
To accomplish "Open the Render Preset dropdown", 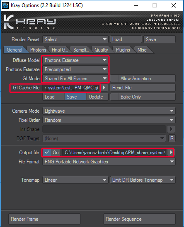I will click(75, 39).
